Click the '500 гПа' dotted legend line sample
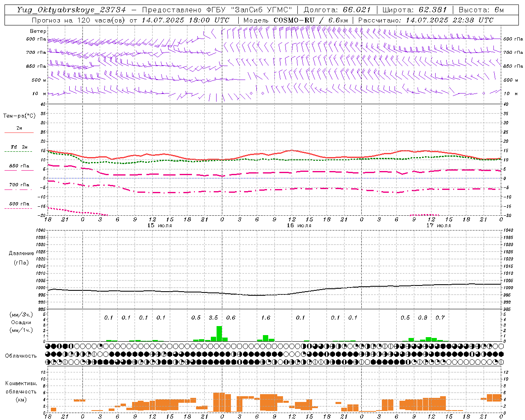Viewport: 525px width, 420px height. [19, 209]
